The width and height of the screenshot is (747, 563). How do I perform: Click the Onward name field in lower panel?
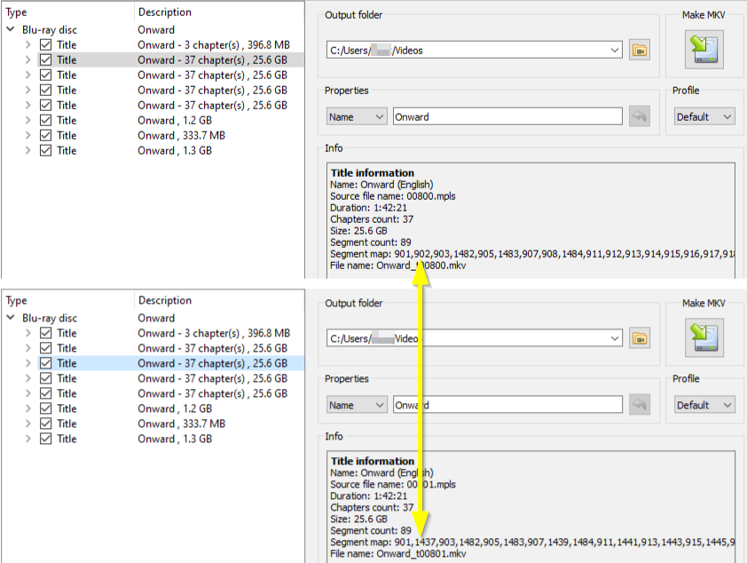pos(507,405)
